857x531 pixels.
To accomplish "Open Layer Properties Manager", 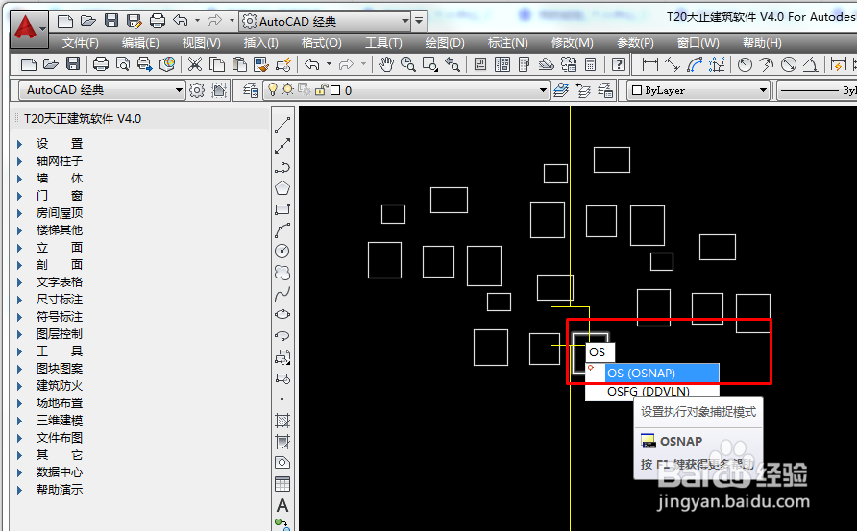I will click(x=251, y=90).
